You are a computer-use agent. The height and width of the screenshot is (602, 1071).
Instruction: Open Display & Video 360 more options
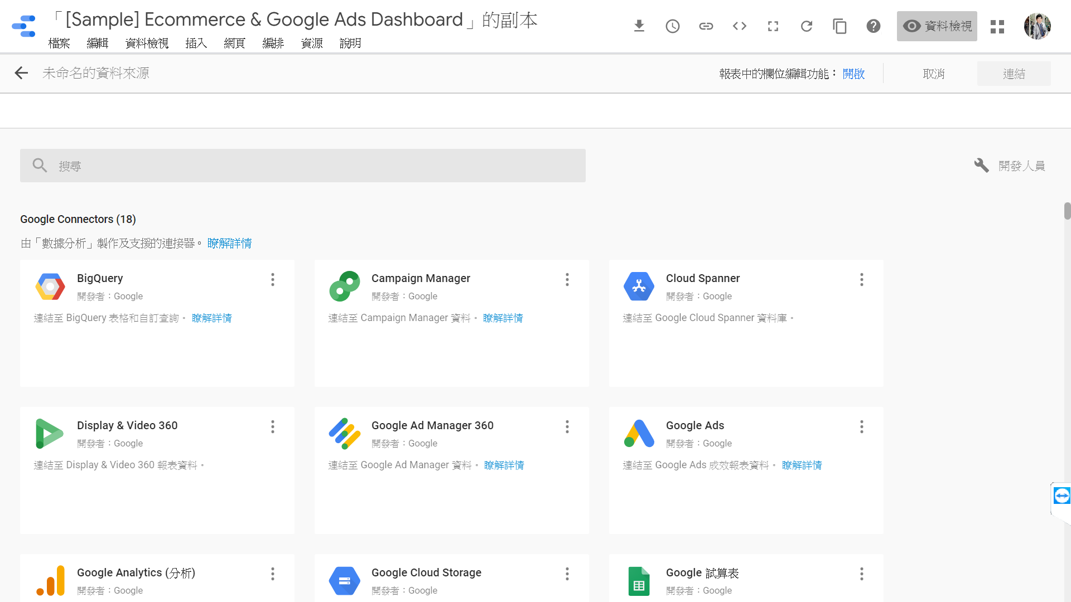(x=273, y=427)
